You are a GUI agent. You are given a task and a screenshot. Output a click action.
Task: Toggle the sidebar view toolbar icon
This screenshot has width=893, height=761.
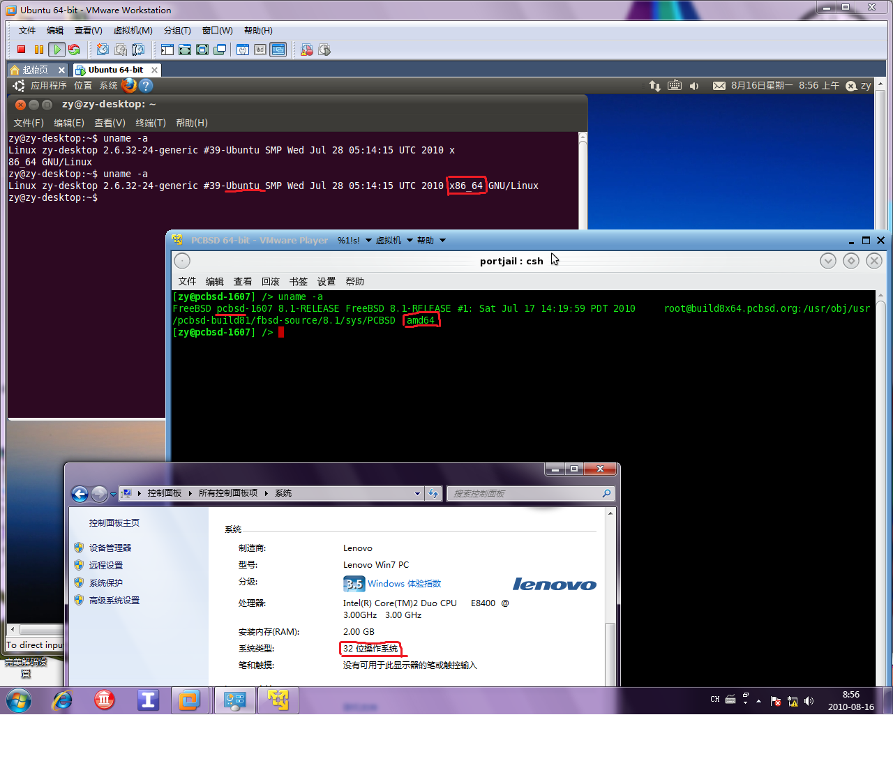point(167,50)
